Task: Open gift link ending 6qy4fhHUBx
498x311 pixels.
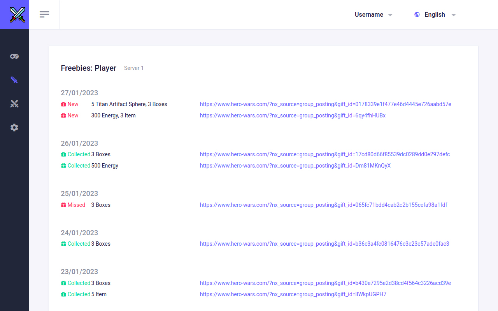Action: pos(293,115)
